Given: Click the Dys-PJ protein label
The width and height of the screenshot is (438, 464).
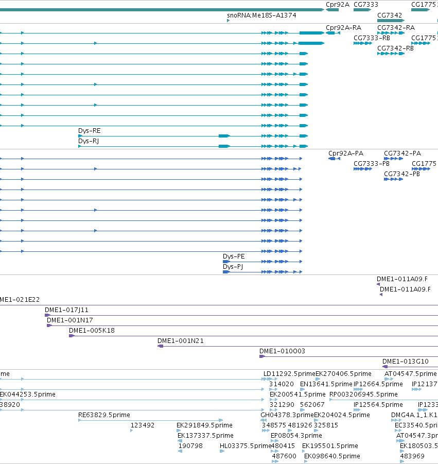Looking at the screenshot, I should 233,267.
